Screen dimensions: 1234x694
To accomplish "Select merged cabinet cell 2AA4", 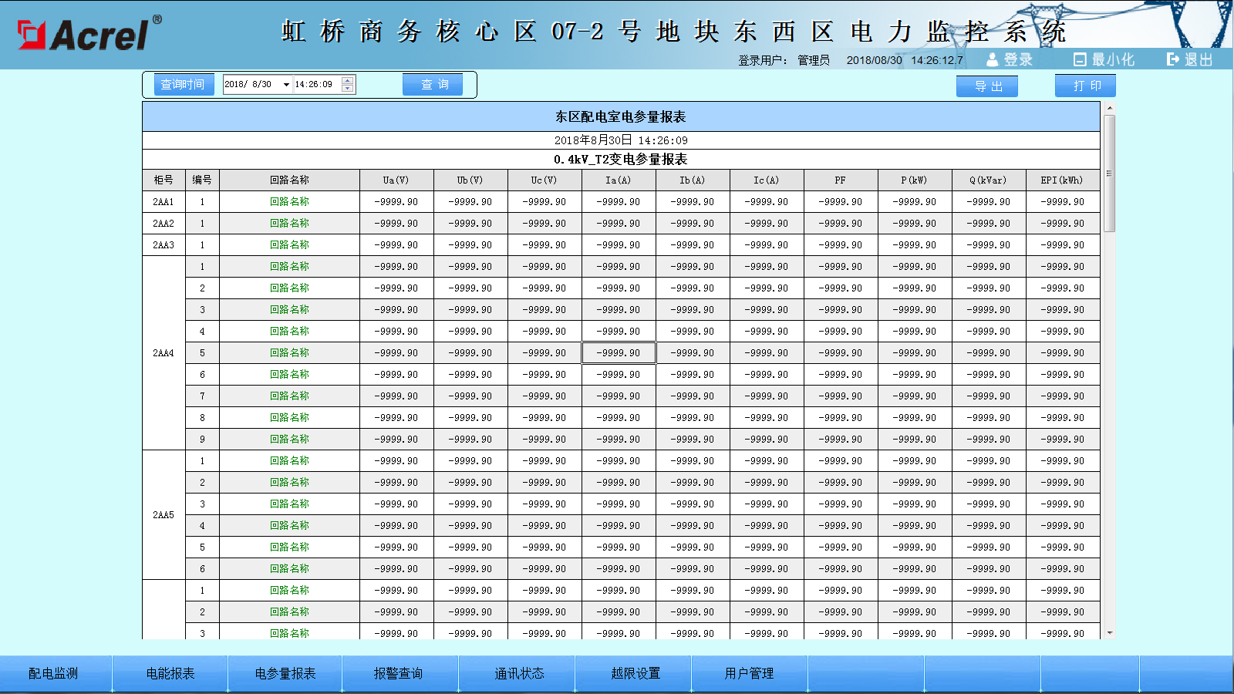I will (164, 353).
